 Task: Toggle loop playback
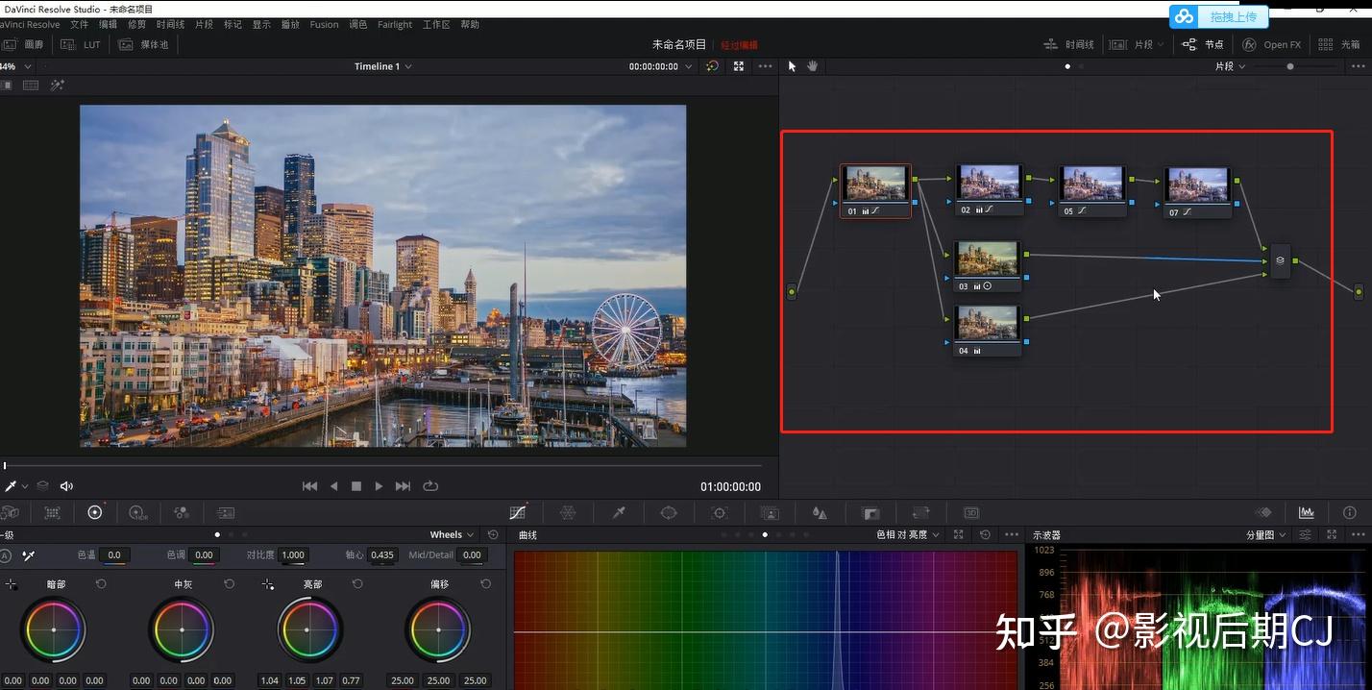429,486
